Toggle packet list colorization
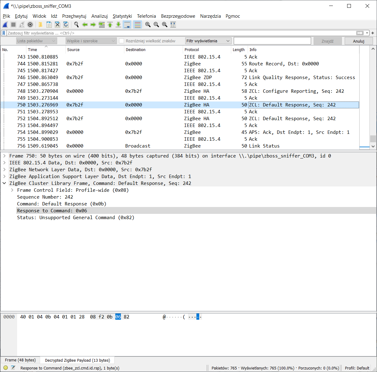 point(137,25)
